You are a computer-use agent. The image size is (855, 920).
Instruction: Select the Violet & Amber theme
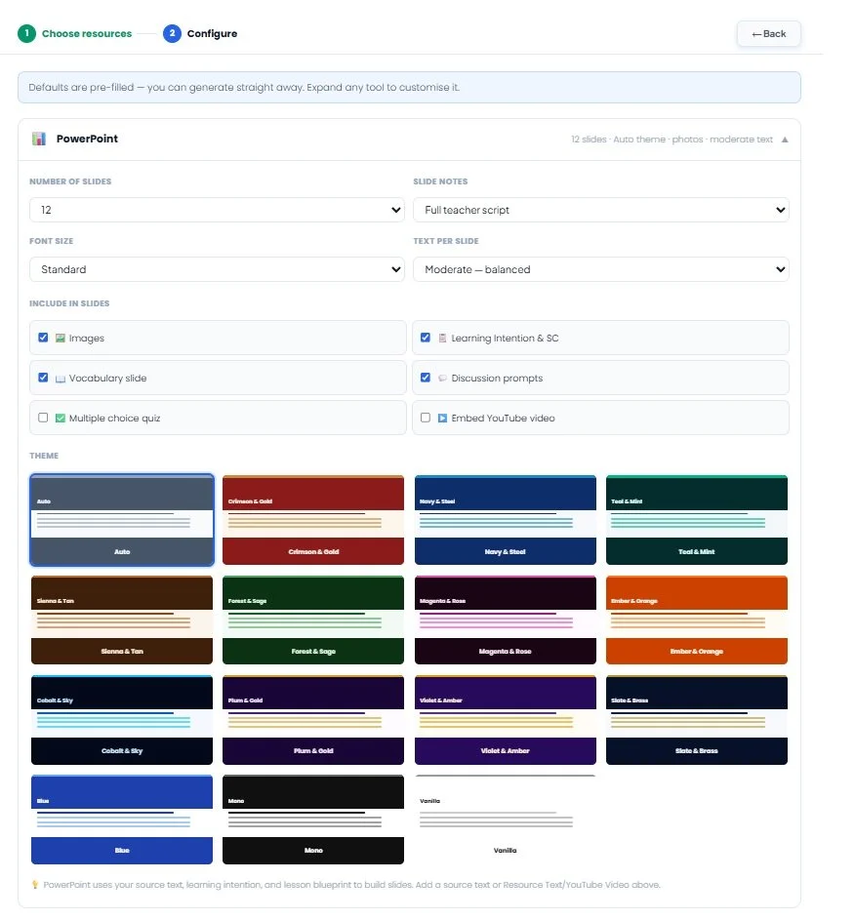[506, 719]
